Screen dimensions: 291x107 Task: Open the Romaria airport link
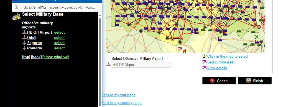click(35, 48)
